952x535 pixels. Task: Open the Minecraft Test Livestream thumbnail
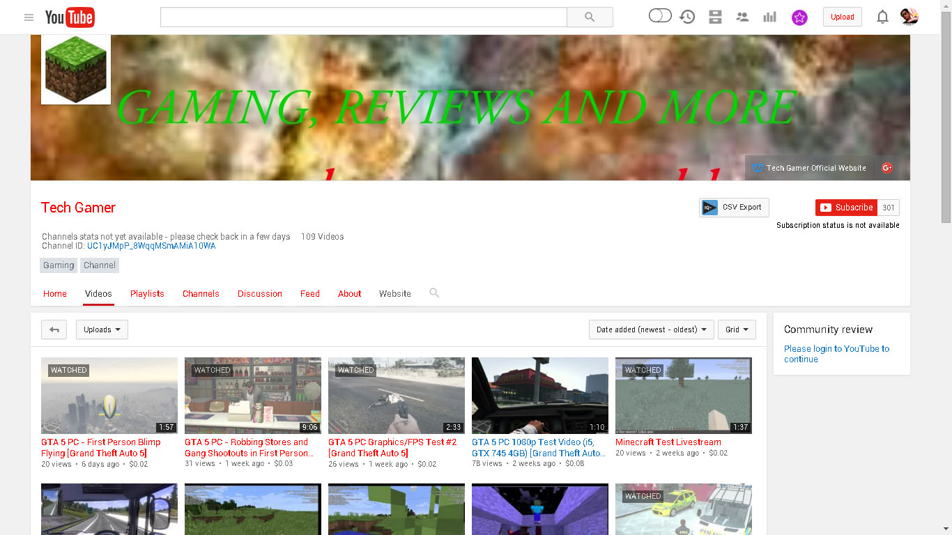coord(683,395)
